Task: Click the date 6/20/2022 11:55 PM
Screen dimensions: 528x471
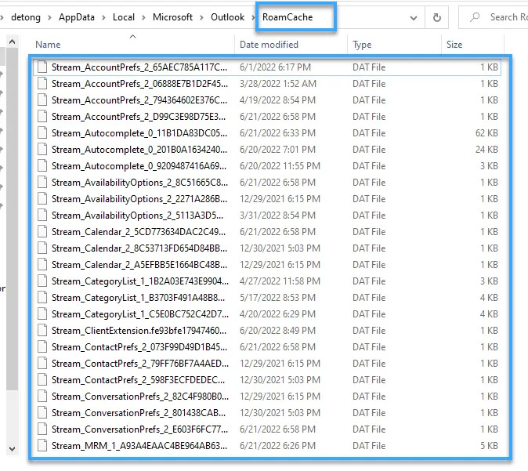Action: (280, 166)
